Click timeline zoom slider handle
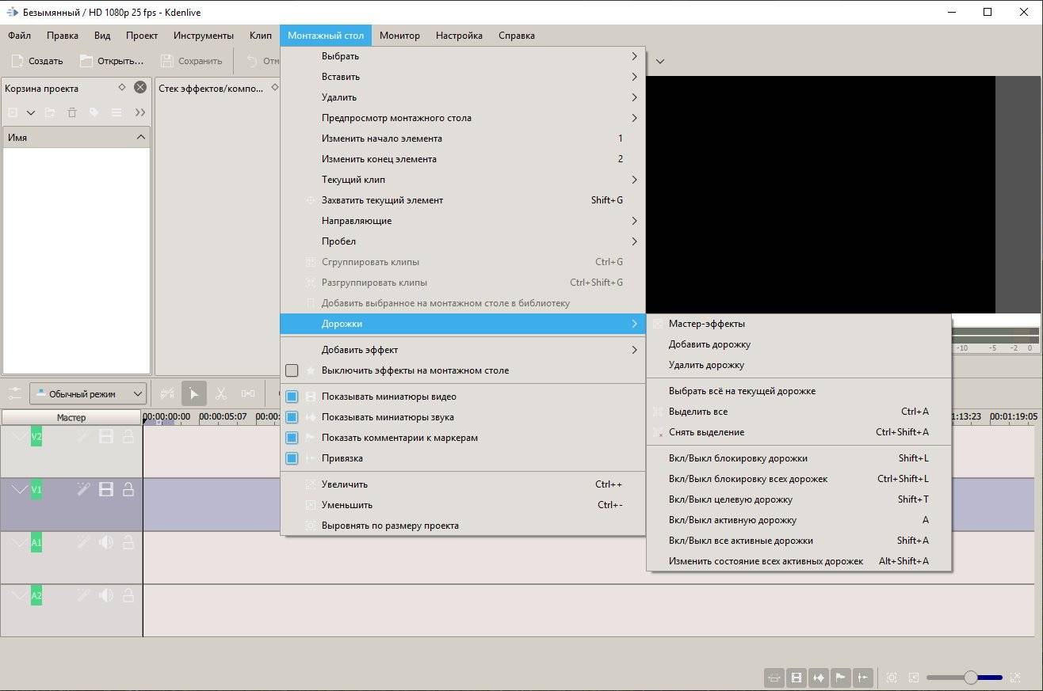 971,678
